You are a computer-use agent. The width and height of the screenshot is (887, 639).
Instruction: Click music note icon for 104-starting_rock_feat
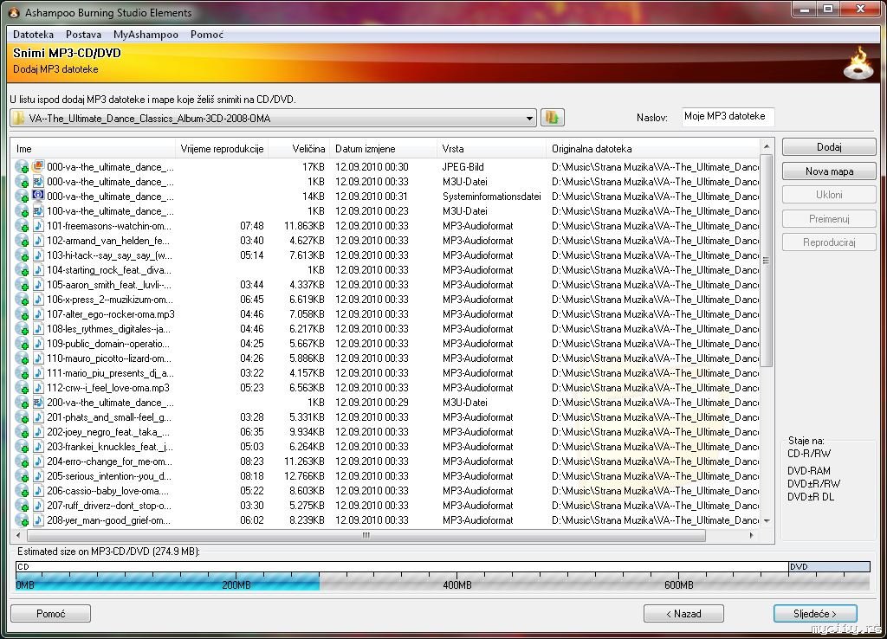point(38,269)
